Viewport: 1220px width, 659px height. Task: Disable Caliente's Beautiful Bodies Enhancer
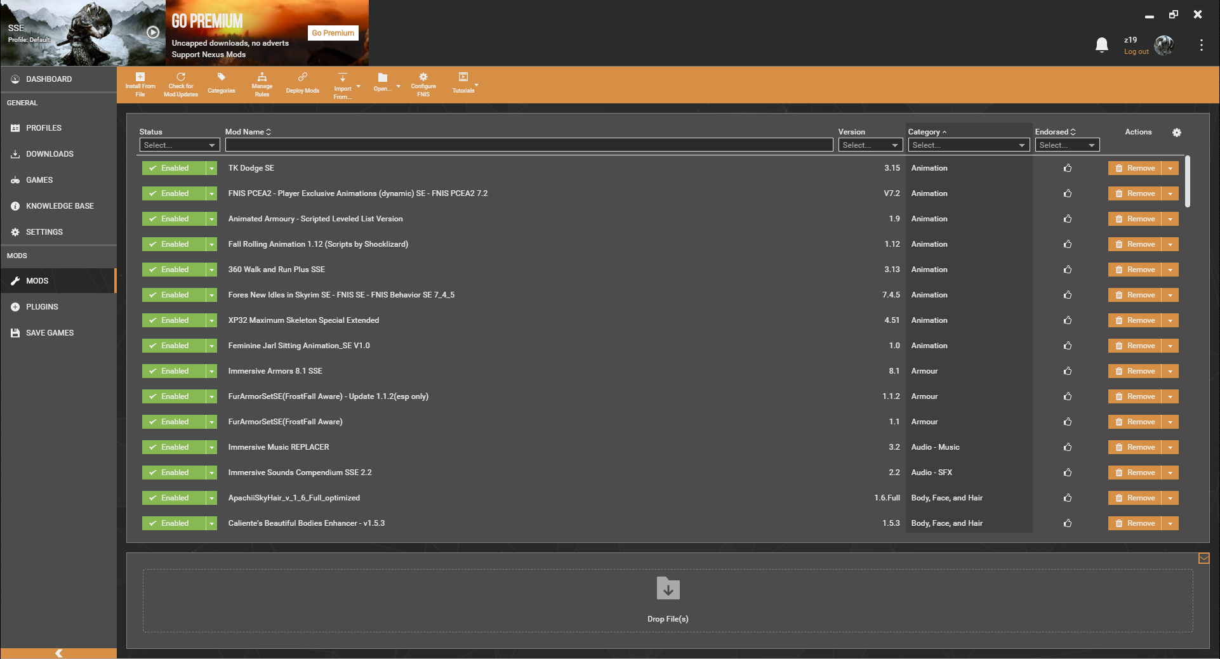[174, 523]
